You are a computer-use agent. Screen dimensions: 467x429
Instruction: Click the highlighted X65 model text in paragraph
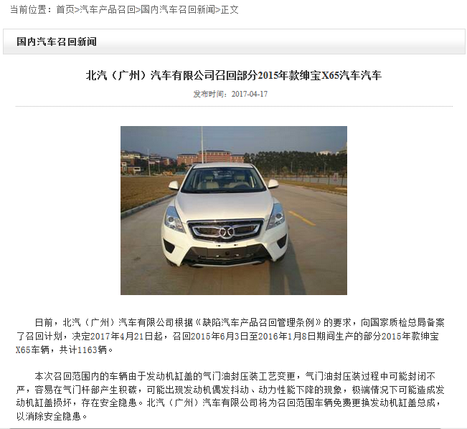pyautogui.click(x=23, y=350)
